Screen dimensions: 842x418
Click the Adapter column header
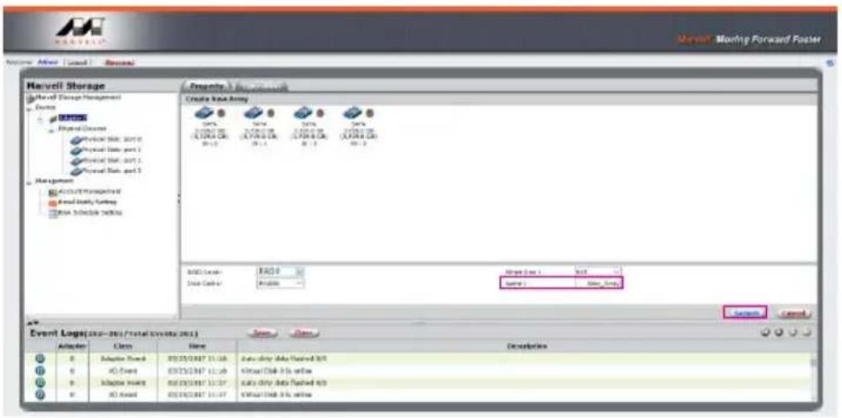tap(71, 346)
